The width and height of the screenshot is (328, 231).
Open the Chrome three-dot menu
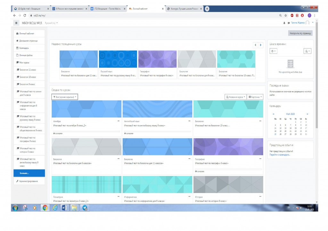click(x=315, y=15)
